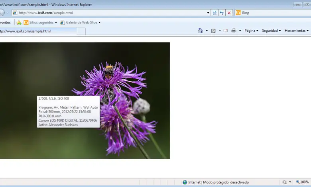Change zoom level at 100%
The height and width of the screenshot is (187, 311).
(303, 182)
